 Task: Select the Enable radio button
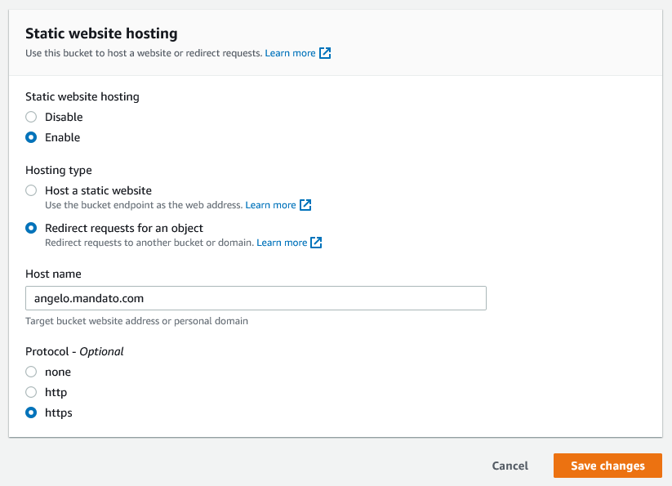tap(31, 137)
